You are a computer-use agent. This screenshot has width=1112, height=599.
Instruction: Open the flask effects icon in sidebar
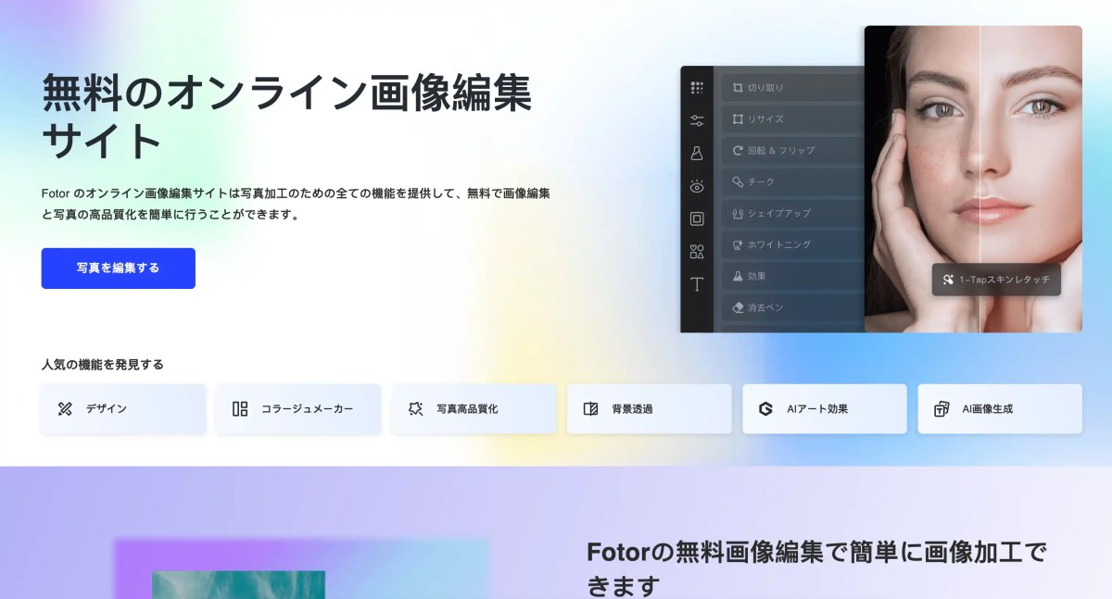[697, 153]
